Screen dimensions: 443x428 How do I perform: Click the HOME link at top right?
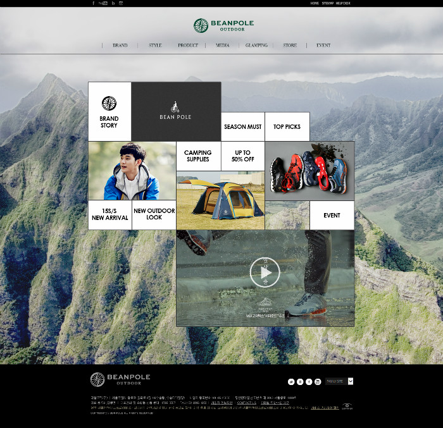coord(315,3)
